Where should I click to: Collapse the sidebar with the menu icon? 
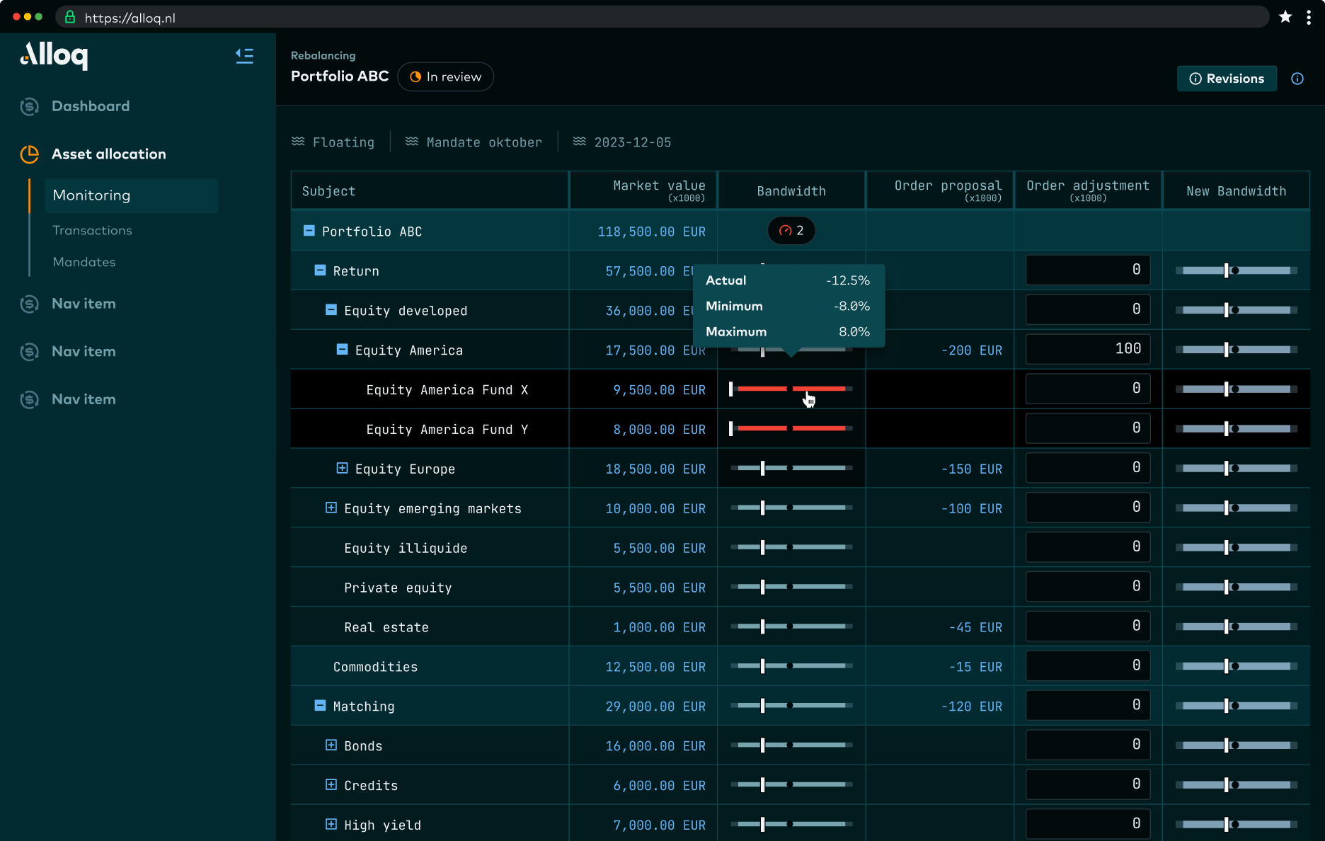click(x=244, y=56)
